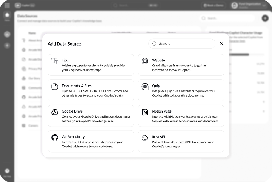Click the Book a Demo button

pyautogui.click(x=213, y=6)
